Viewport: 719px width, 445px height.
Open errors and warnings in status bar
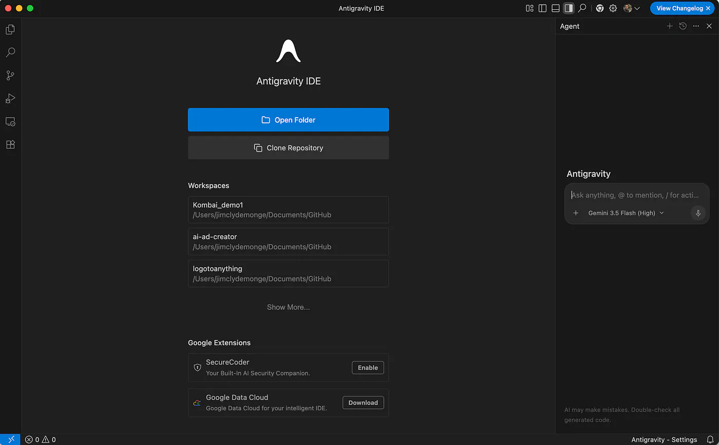[x=41, y=439]
